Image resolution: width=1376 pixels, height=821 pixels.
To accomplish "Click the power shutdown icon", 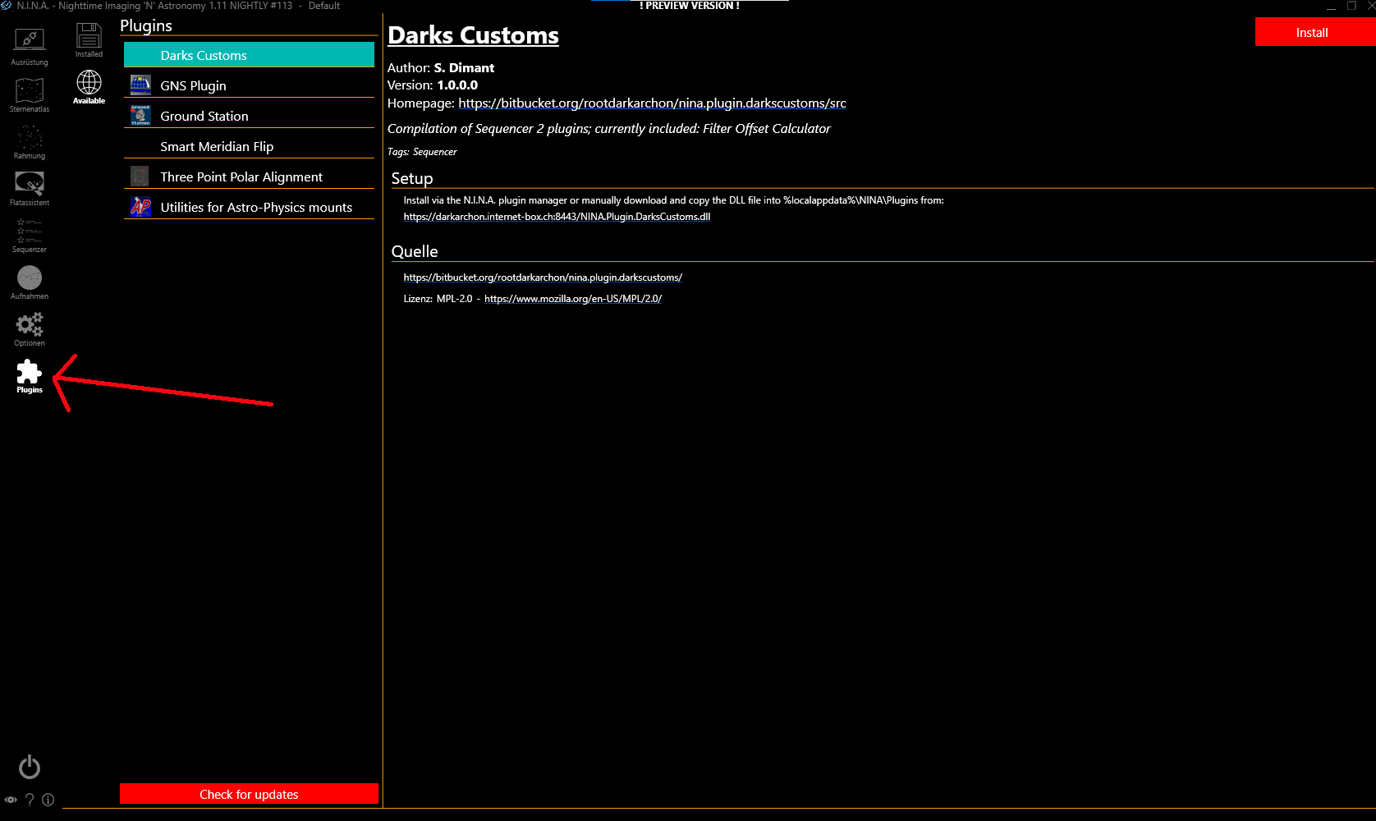I will point(30,767).
